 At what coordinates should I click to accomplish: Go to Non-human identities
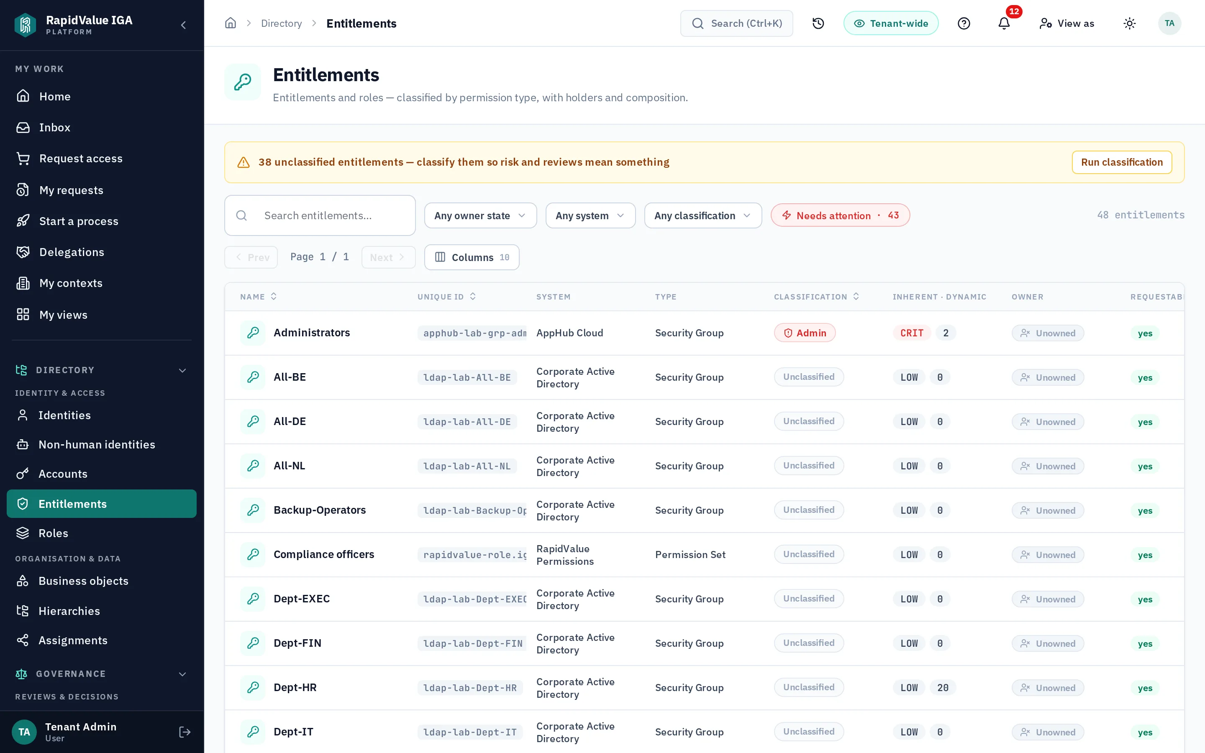[x=102, y=444]
